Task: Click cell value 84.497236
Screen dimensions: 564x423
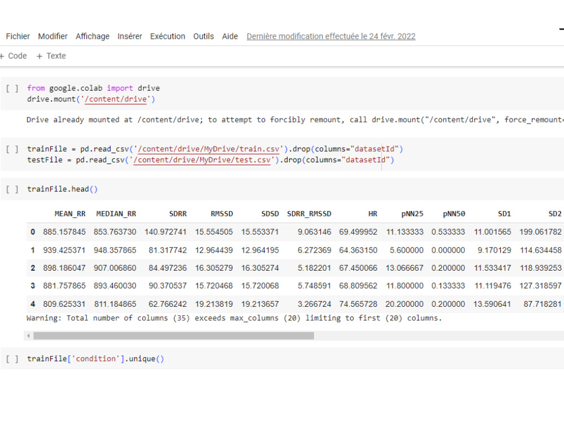Action: 168,268
